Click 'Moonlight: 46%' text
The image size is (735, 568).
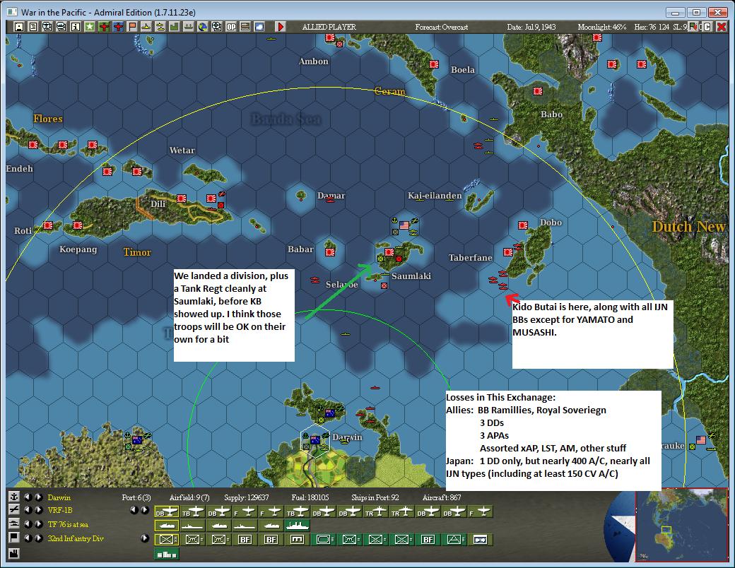[x=602, y=27]
